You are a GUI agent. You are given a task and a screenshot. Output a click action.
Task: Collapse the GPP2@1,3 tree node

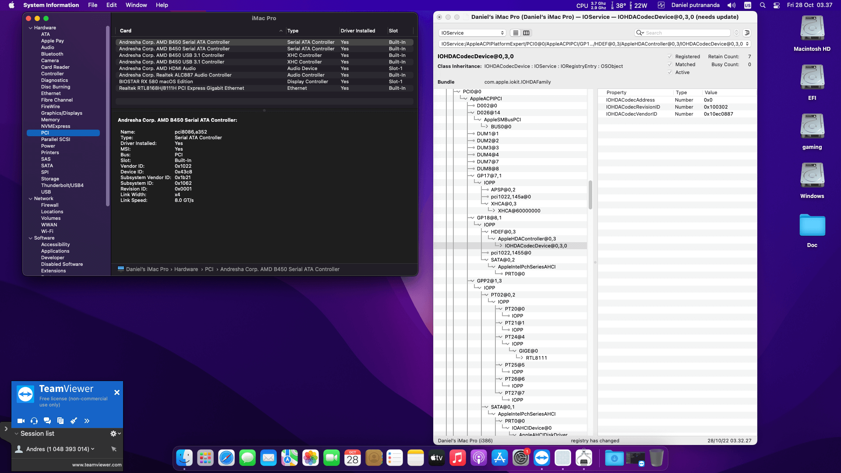pyautogui.click(x=472, y=281)
